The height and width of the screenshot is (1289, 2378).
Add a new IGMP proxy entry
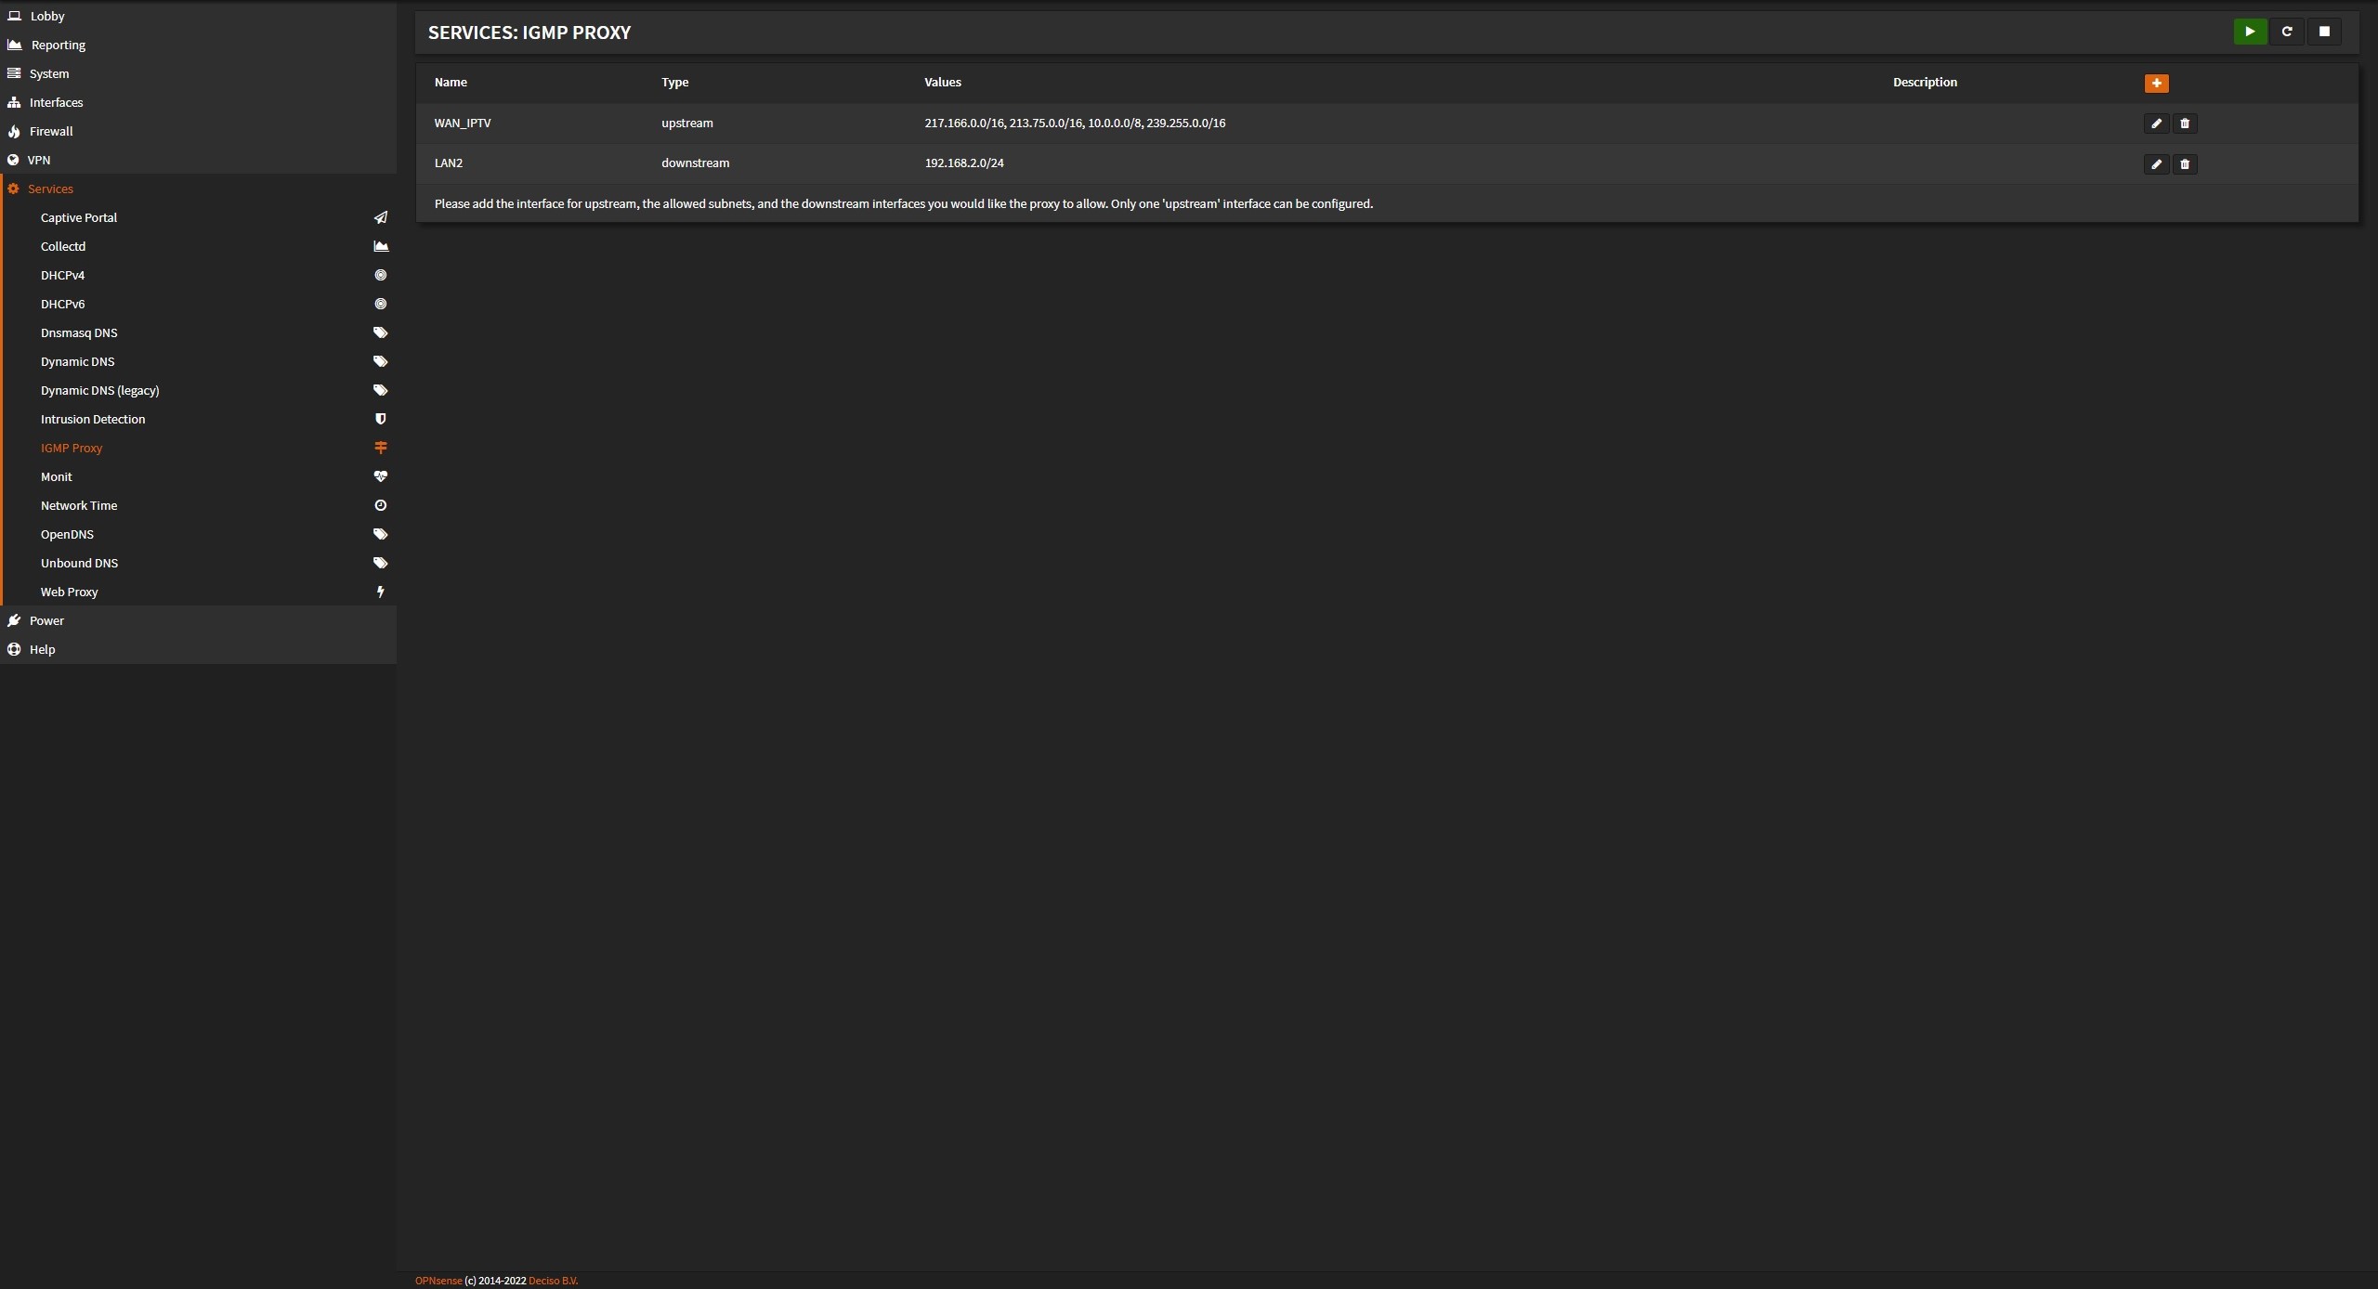(x=2156, y=84)
